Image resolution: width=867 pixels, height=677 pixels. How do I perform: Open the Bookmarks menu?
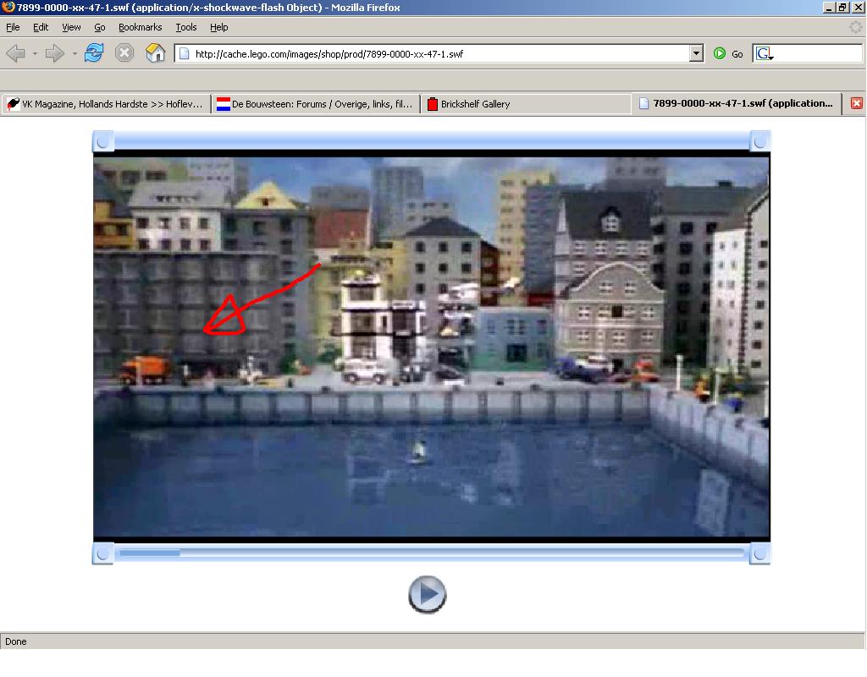[140, 27]
